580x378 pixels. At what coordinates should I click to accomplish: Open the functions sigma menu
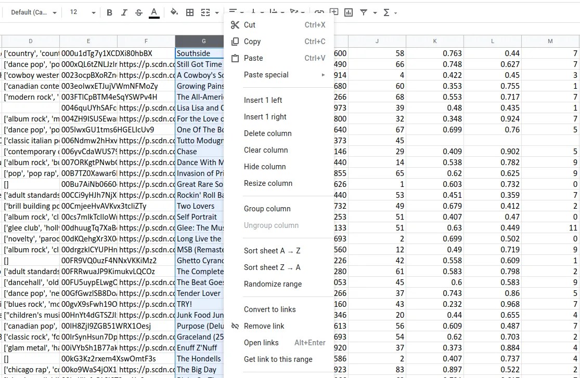pos(386,12)
